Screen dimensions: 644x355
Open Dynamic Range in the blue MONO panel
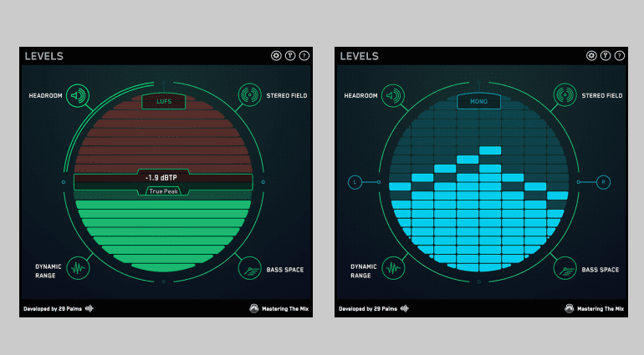click(393, 269)
